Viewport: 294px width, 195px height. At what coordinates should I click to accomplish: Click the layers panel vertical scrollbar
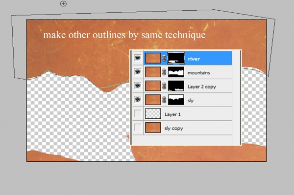(237, 97)
